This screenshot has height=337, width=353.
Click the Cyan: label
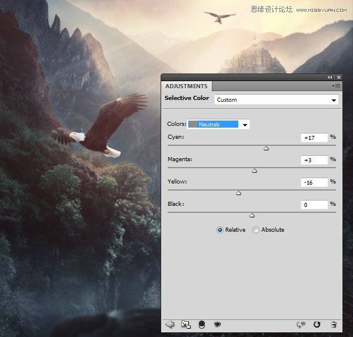tap(176, 137)
